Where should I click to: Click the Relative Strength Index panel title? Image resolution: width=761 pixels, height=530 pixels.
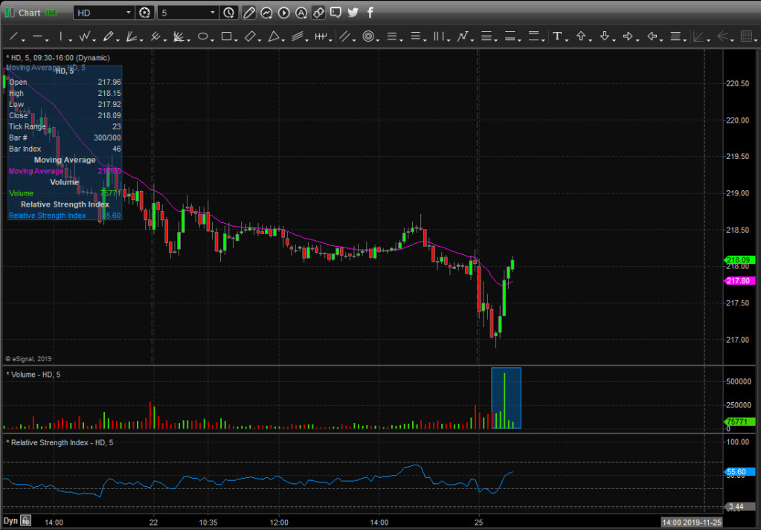(61, 443)
